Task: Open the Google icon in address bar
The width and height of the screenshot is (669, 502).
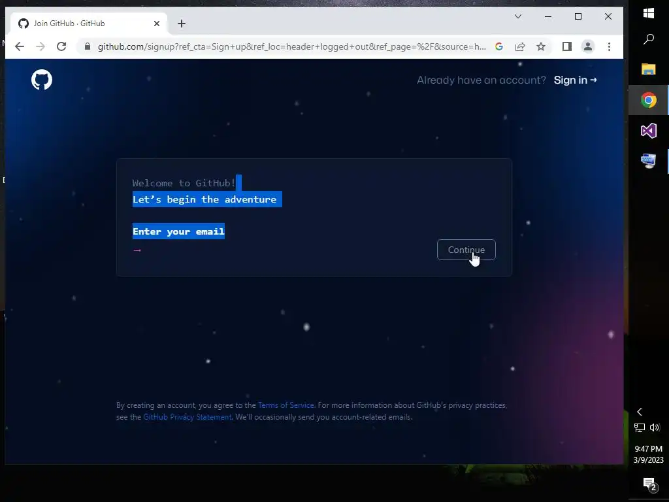Action: point(498,46)
